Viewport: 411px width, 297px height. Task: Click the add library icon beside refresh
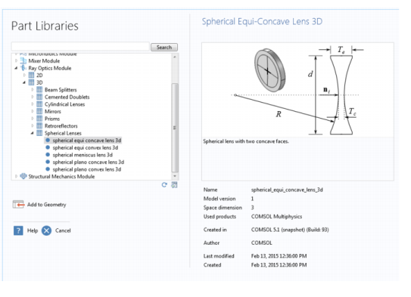(174, 184)
